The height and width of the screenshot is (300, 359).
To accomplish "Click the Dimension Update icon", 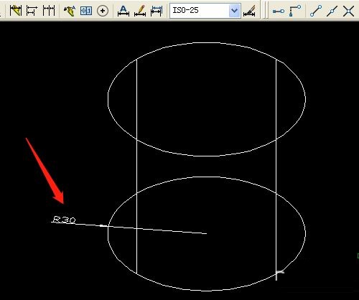I will point(157,11).
